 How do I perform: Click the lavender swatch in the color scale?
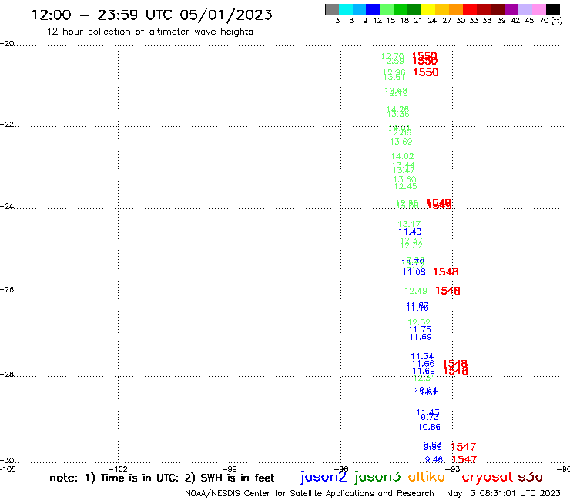(x=525, y=9)
